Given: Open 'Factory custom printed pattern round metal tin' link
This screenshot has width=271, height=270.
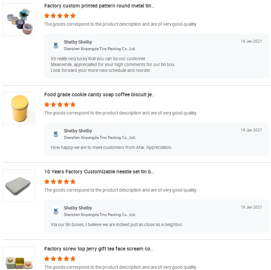Looking at the screenshot, I should click(99, 6).
